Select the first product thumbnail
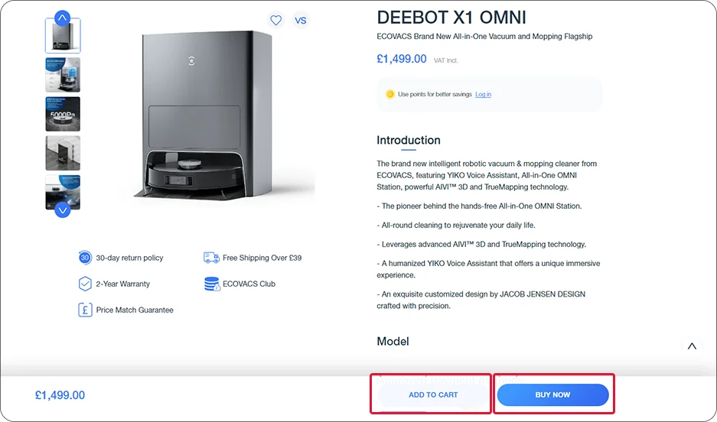Screen dimensions: 717x422 pos(63,36)
